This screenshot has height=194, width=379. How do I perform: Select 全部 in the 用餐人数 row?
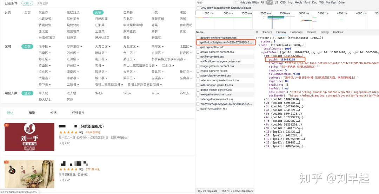pos(27,93)
